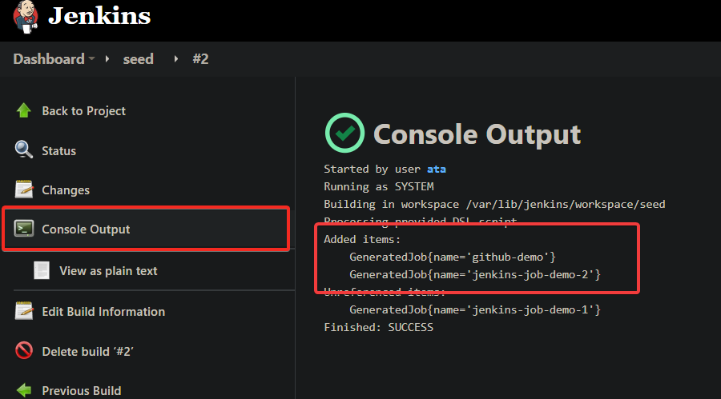Image resolution: width=721 pixels, height=399 pixels.
Task: Open build #2 breadcrumb
Action: coord(200,59)
